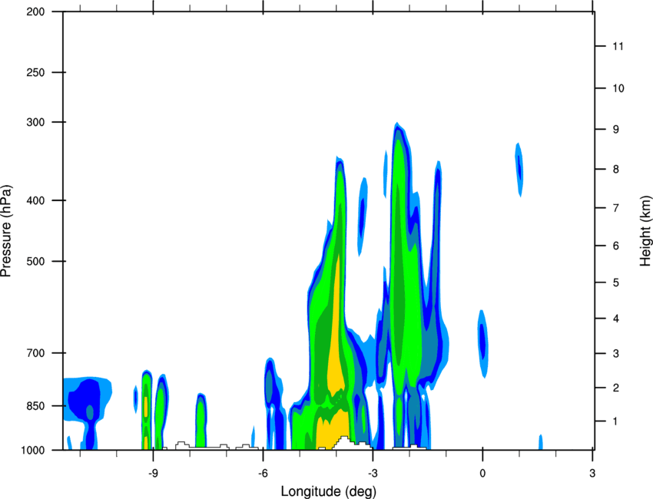
Task: Click the -3 longitude tick label
Action: point(373,474)
